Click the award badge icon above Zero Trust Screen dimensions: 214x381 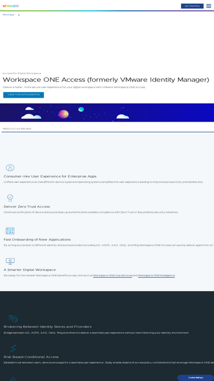[10, 198]
